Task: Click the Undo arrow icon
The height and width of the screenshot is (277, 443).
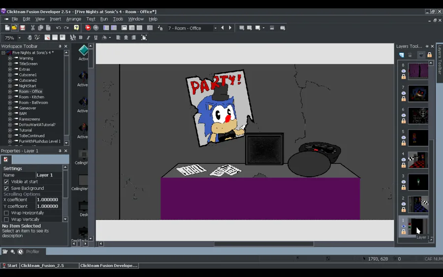Action: point(58,28)
